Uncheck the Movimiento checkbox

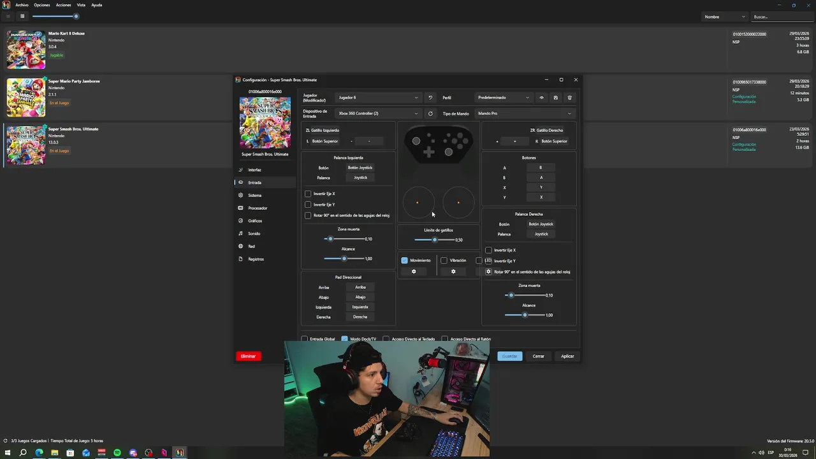pos(404,260)
